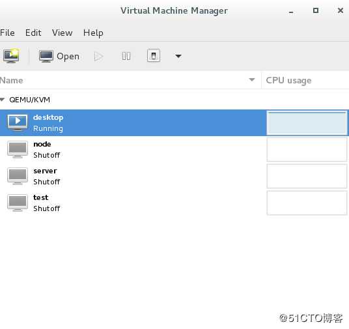
Task: Click the Pause virtual machine icon
Action: click(x=126, y=56)
